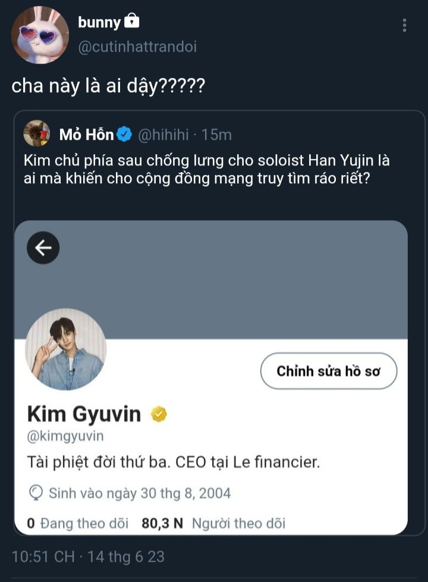Click the bunny display name
428x582 pixels.
[99, 23]
